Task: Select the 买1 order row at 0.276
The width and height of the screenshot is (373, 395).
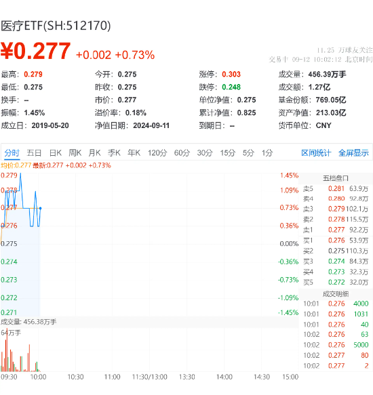Action: click(x=336, y=241)
